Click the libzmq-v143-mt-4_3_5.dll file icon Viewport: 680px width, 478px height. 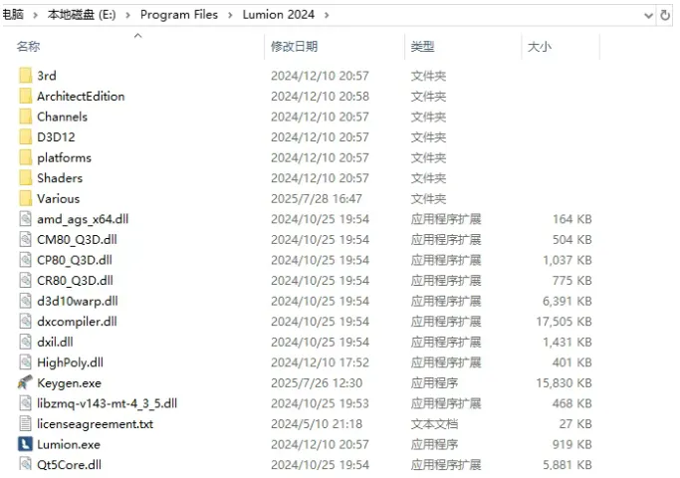coord(26,403)
